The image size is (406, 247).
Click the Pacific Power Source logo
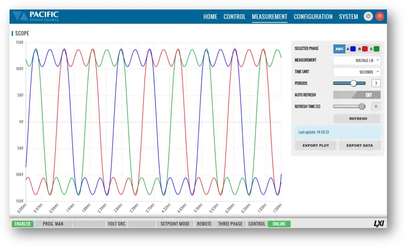[35, 16]
